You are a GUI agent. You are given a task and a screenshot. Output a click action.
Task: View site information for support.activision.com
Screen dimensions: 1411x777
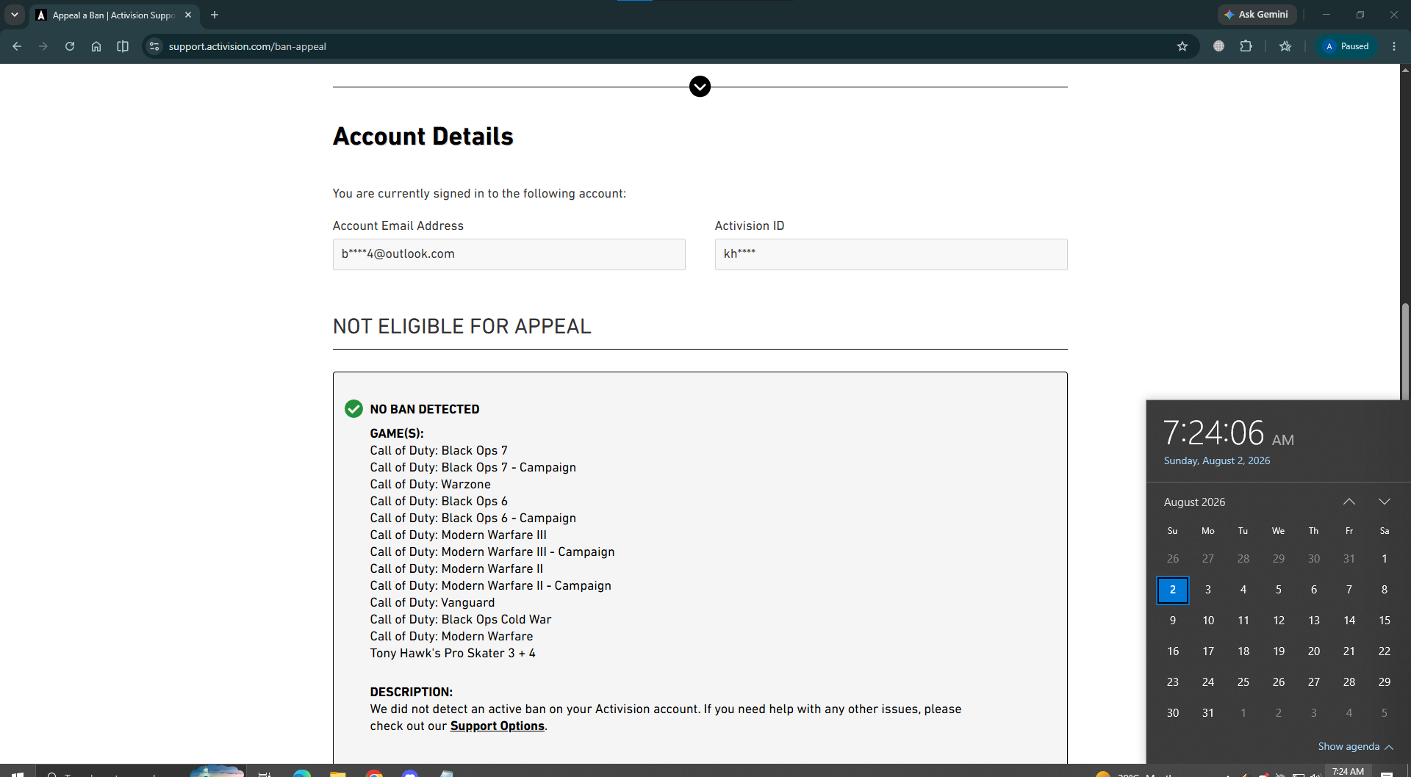point(154,46)
